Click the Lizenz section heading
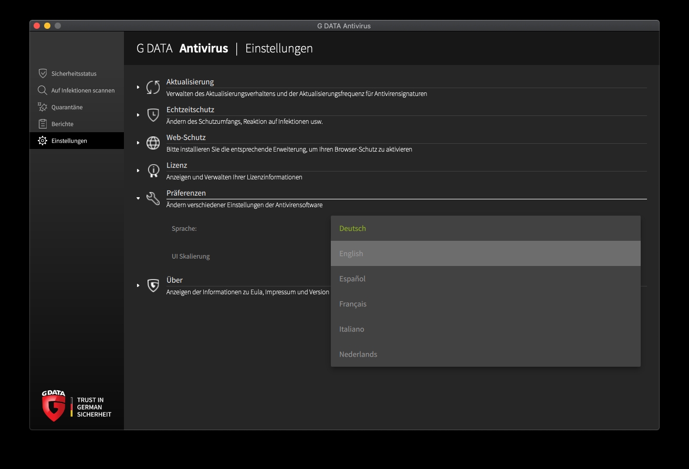The width and height of the screenshot is (689, 469). pos(176,165)
